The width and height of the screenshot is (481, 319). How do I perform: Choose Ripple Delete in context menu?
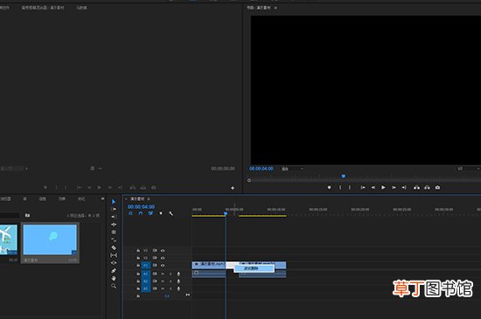(x=254, y=268)
